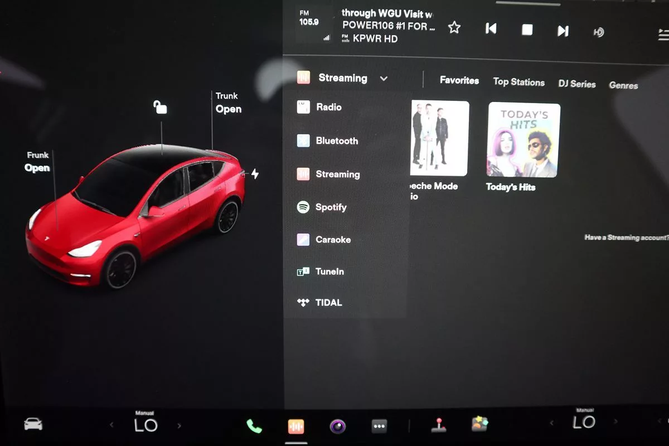This screenshot has width=669, height=446.
Task: Increase the driver temperature with right arrow
Action: (180, 426)
